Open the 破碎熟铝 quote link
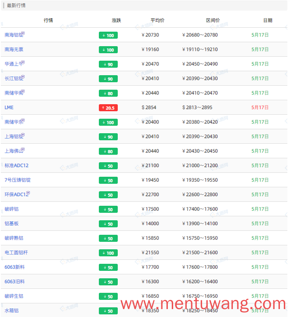Screen dimensions: 290x317 tap(14, 238)
